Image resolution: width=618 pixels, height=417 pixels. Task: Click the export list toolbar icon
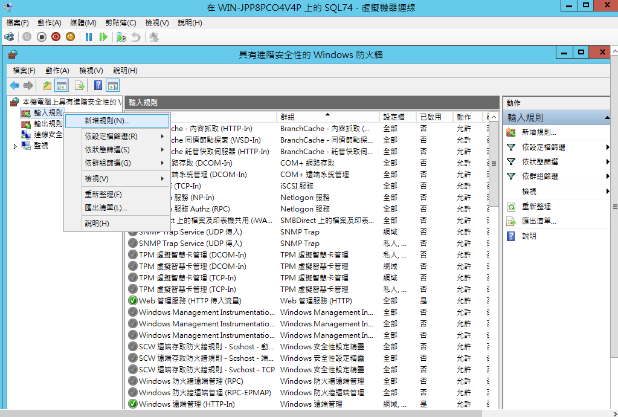tap(80, 86)
